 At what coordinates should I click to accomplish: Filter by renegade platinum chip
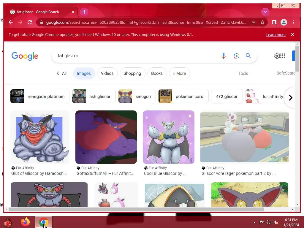click(x=40, y=96)
